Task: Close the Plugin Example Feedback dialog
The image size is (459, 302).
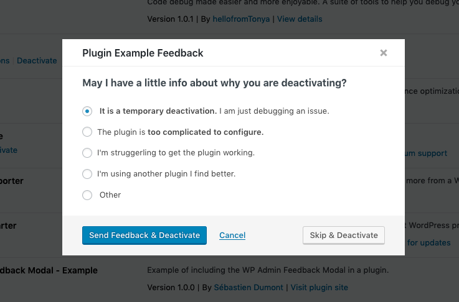Action: [x=384, y=53]
